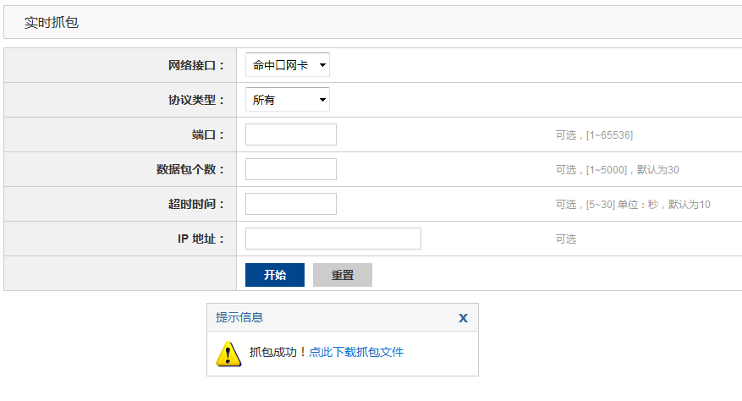Open the 点此下载抓包文件 download link
The height and width of the screenshot is (401, 742).
point(356,352)
